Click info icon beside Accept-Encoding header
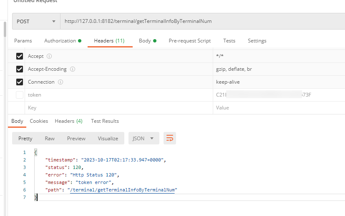 (x=72, y=69)
